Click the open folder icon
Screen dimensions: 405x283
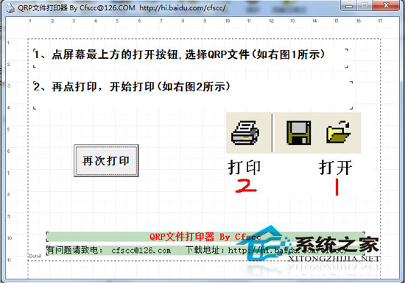[339, 132]
